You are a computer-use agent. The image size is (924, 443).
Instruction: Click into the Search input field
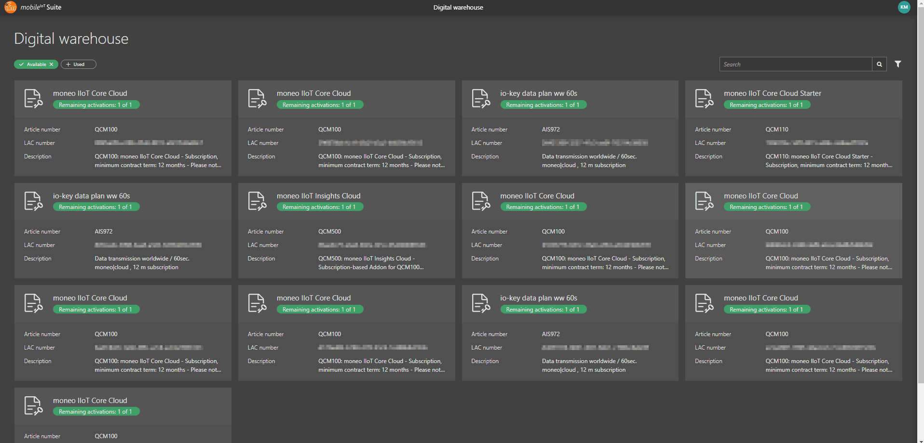796,64
